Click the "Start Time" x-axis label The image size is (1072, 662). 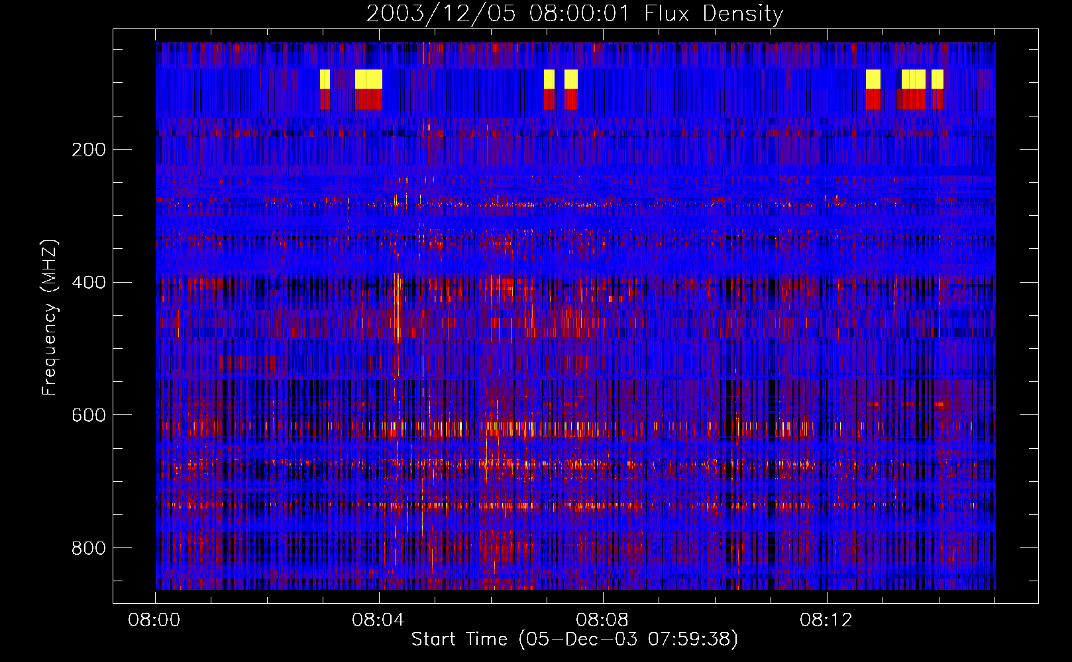click(x=459, y=639)
